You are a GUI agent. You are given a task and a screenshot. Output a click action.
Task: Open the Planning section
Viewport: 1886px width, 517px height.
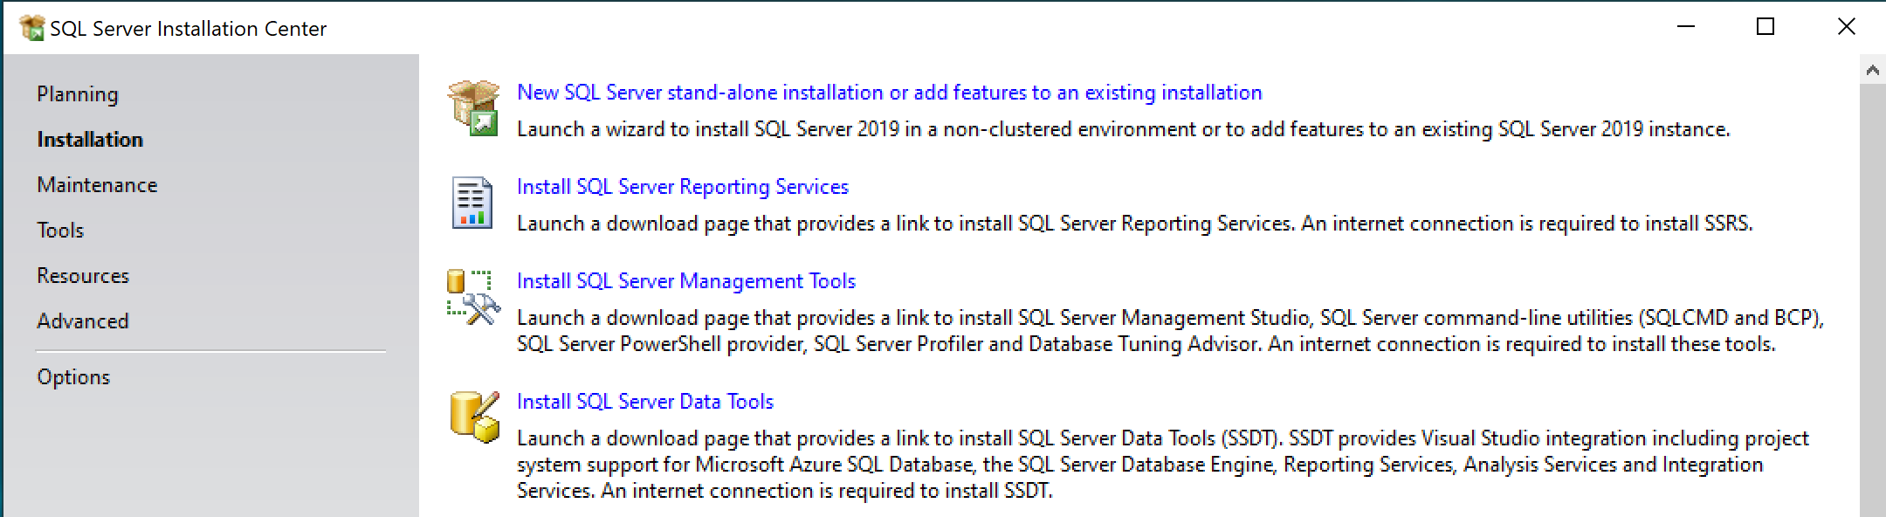coord(78,93)
